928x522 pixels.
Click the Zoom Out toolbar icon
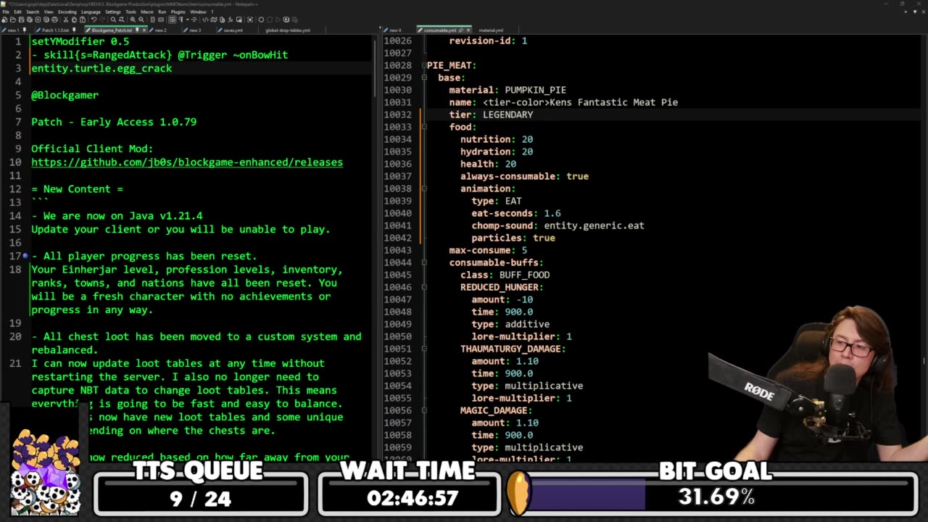[141, 20]
